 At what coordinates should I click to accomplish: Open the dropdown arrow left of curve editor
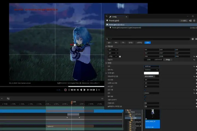(x=2, y=99)
